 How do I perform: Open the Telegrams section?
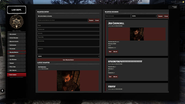pos(17,49)
